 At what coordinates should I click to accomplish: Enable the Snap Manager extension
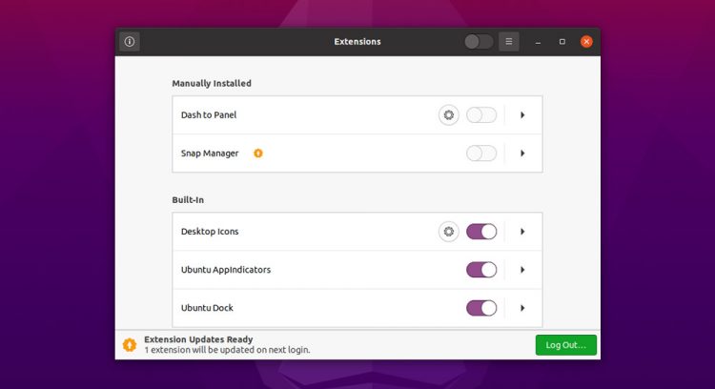coord(481,154)
